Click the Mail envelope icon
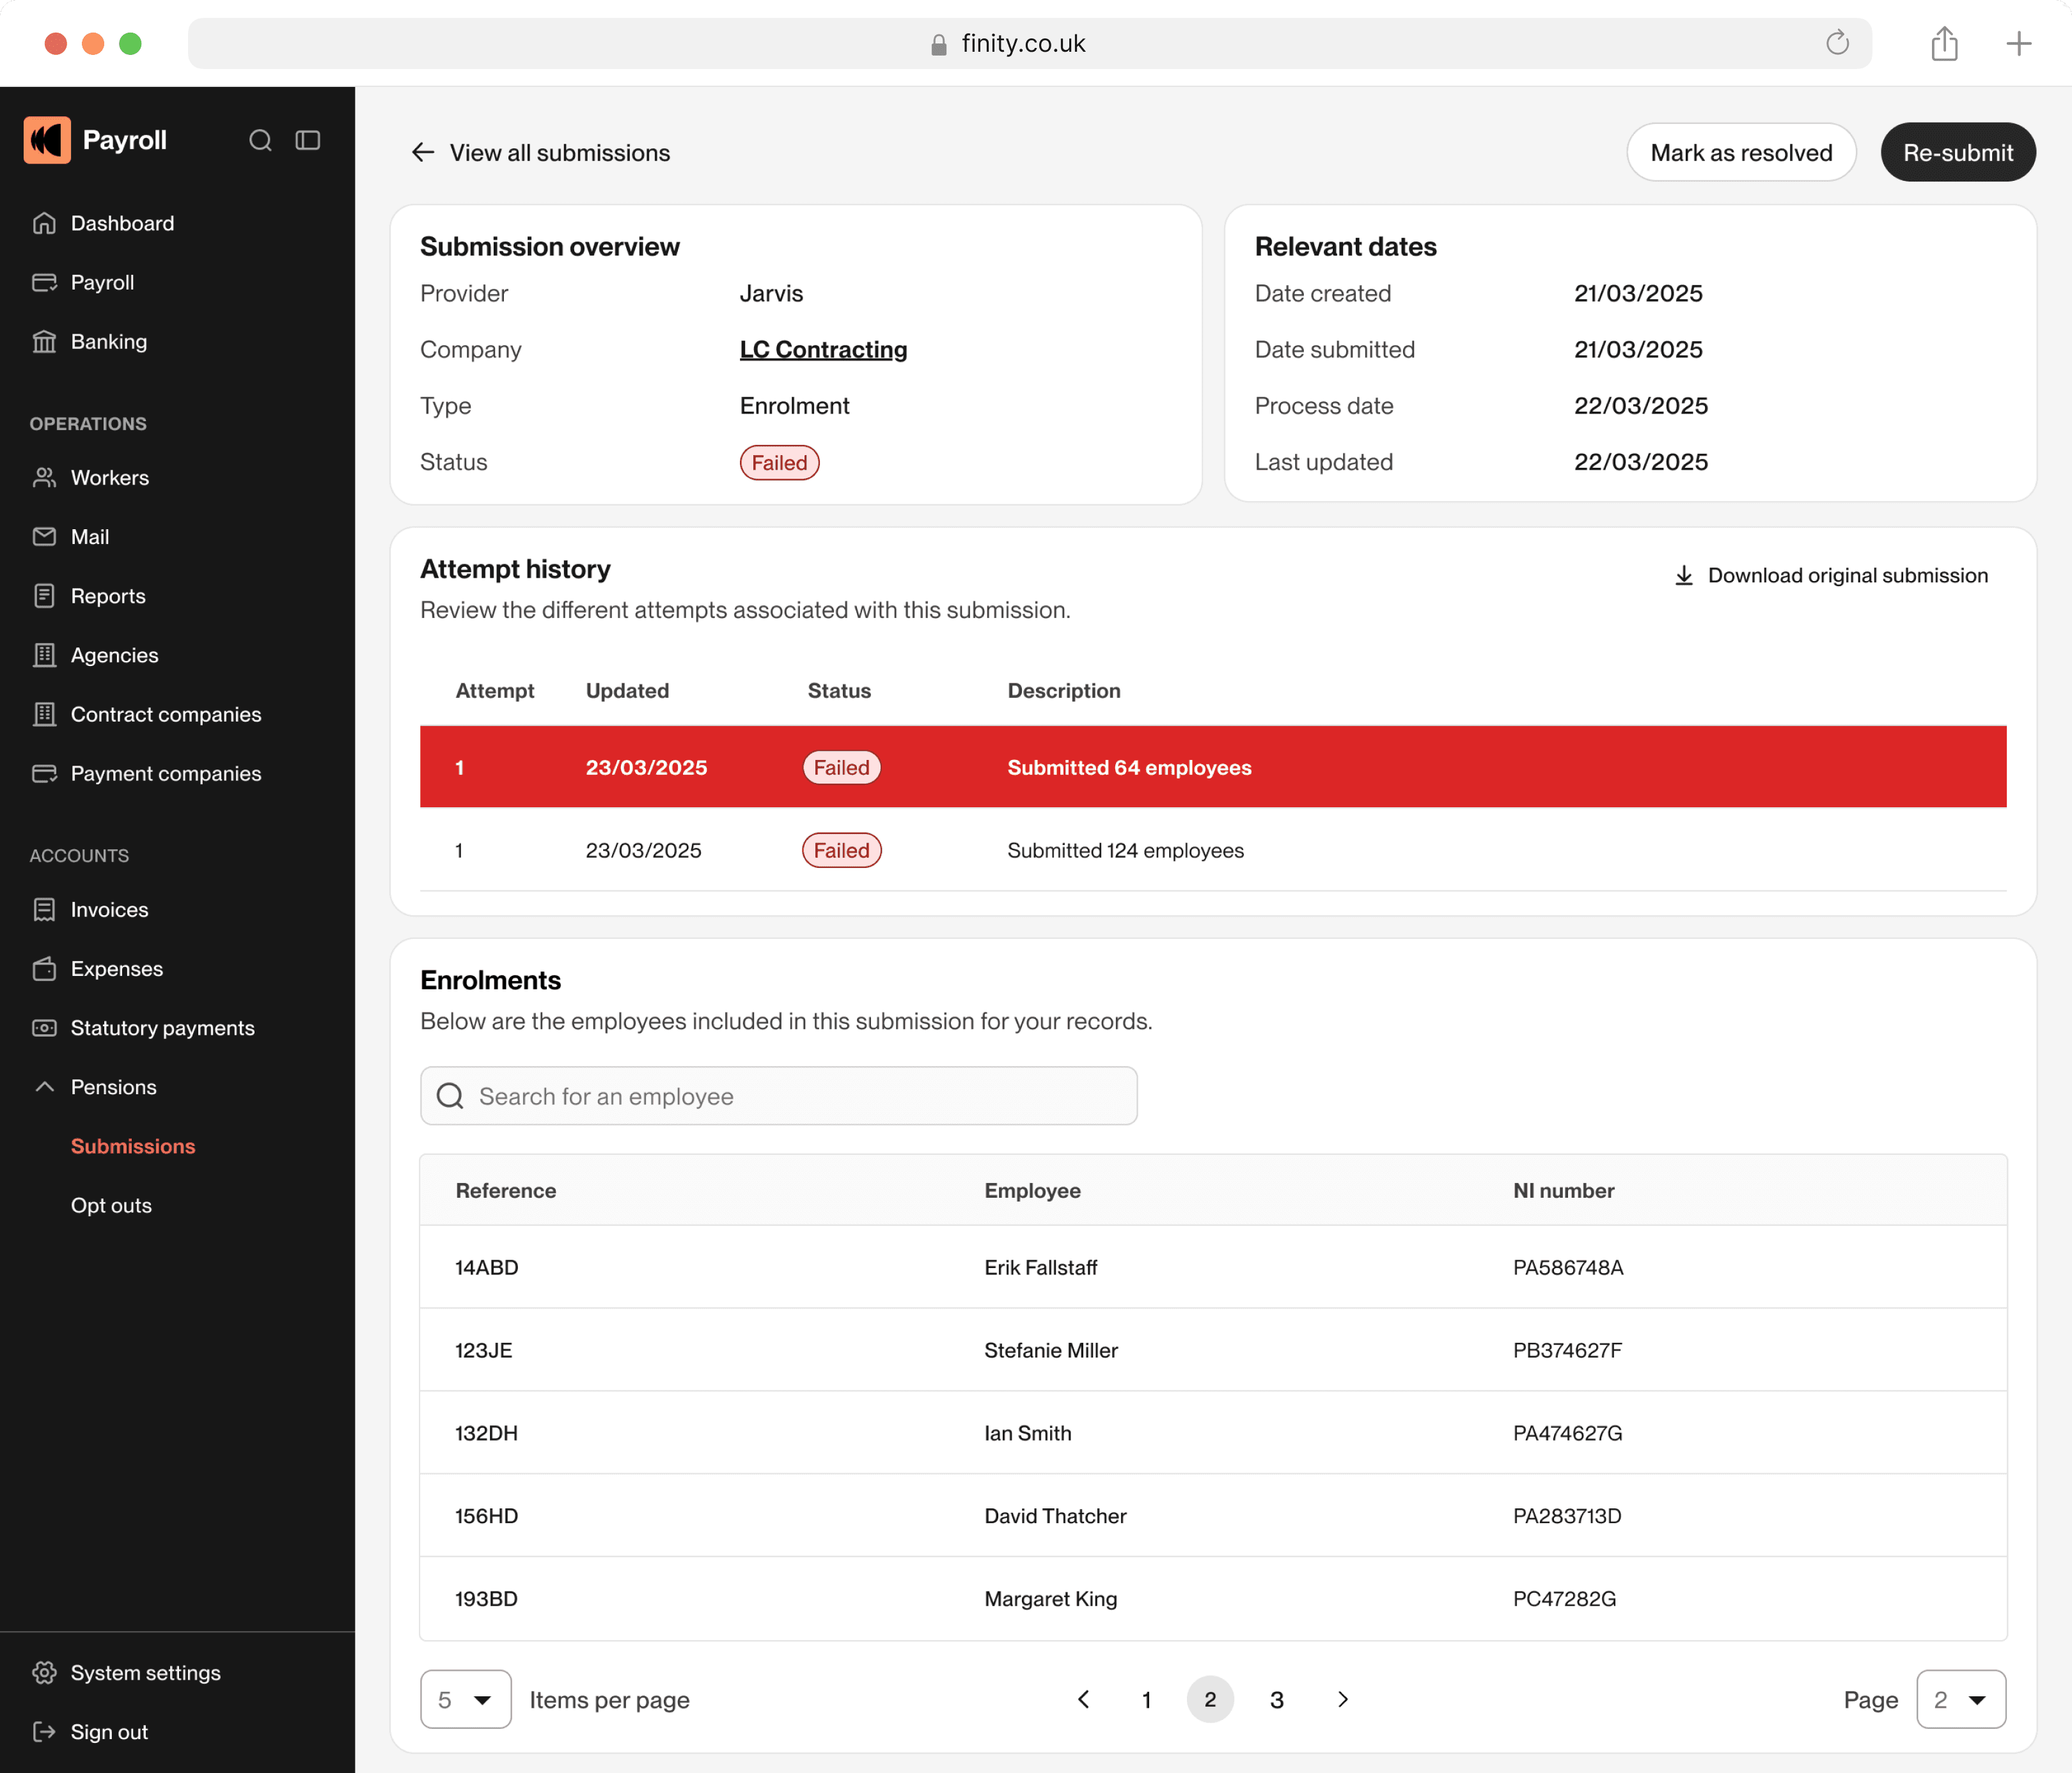This screenshot has width=2072, height=1773. (44, 537)
